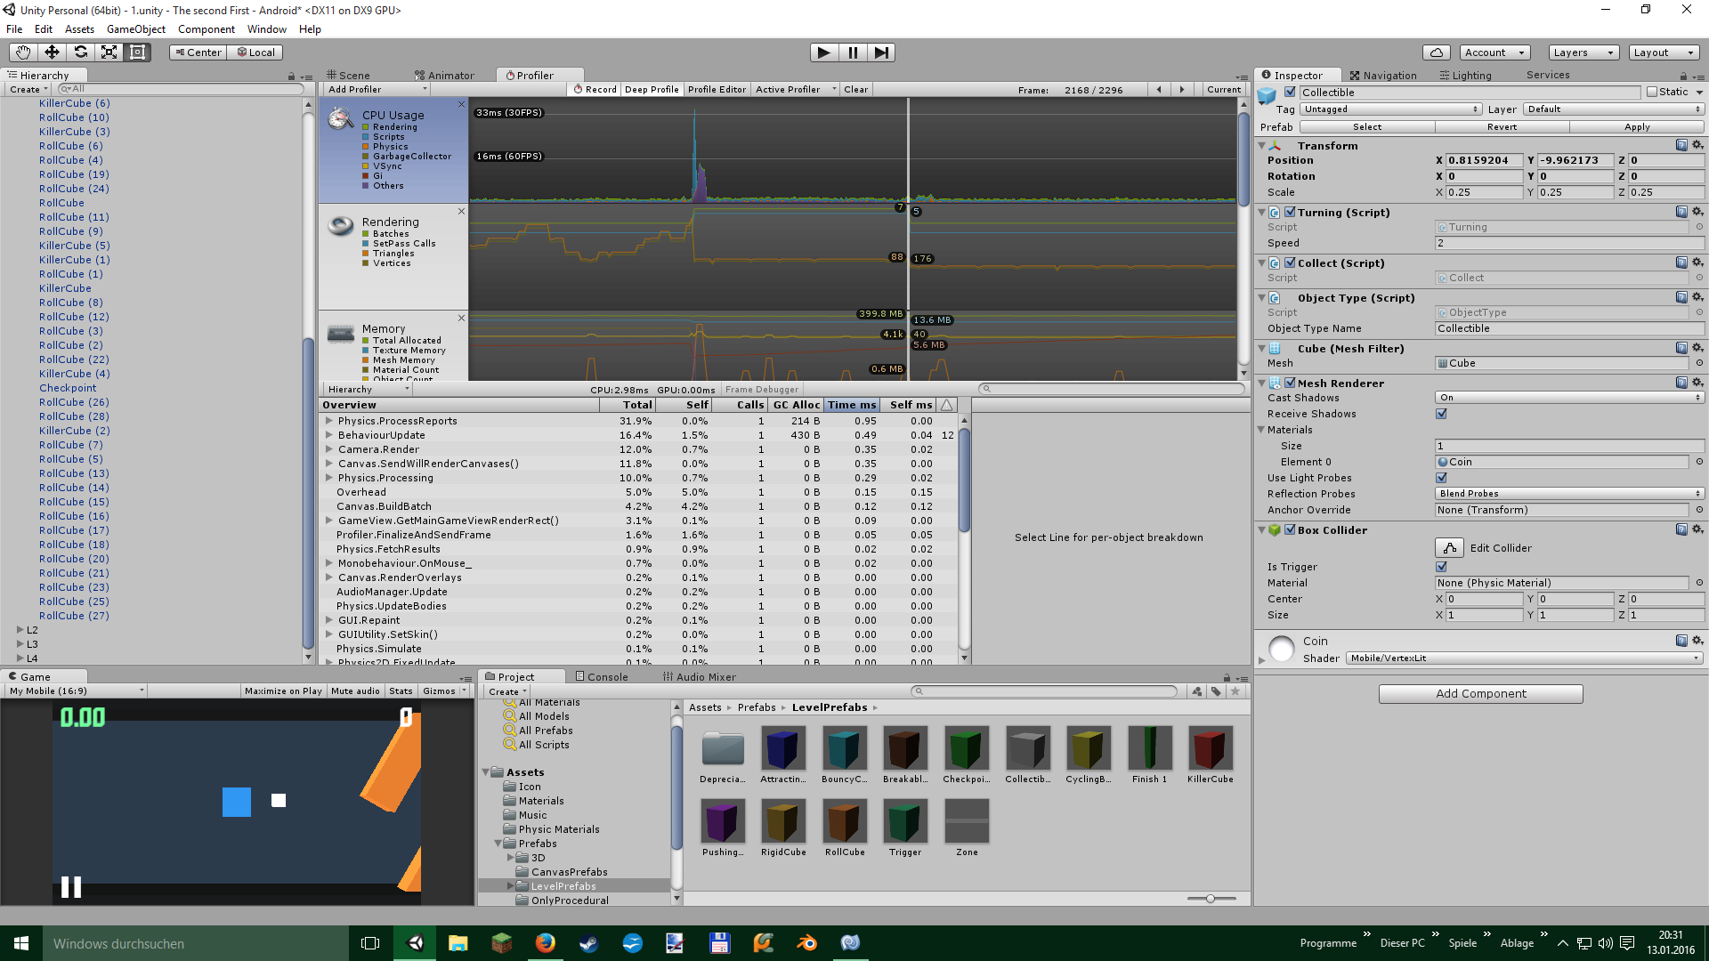Image resolution: width=1709 pixels, height=961 pixels.
Task: Go to next profiler frame
Action: click(x=1182, y=89)
